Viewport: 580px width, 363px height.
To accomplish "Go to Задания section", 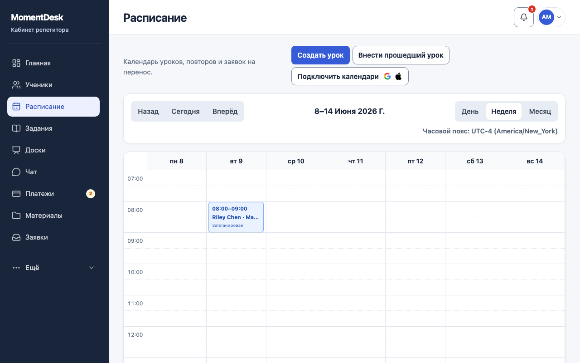I will [x=53, y=128].
